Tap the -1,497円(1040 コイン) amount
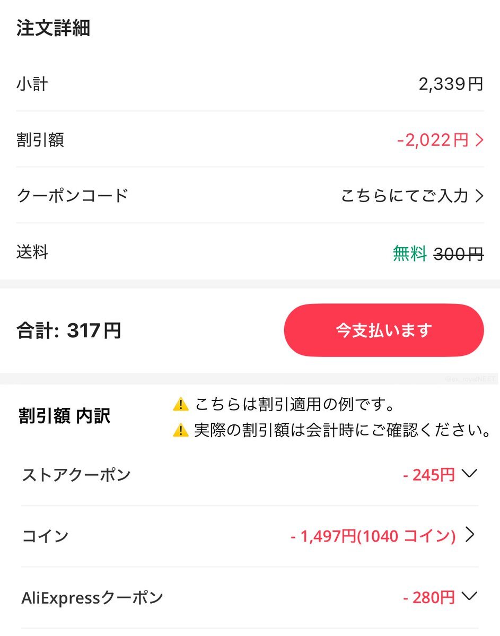The width and height of the screenshot is (500, 636). (x=373, y=536)
